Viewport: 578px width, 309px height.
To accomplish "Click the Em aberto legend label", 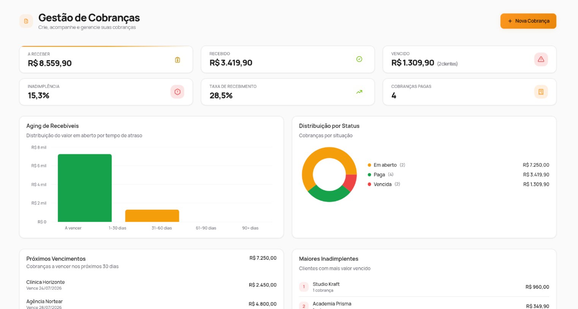I will [x=385, y=165].
